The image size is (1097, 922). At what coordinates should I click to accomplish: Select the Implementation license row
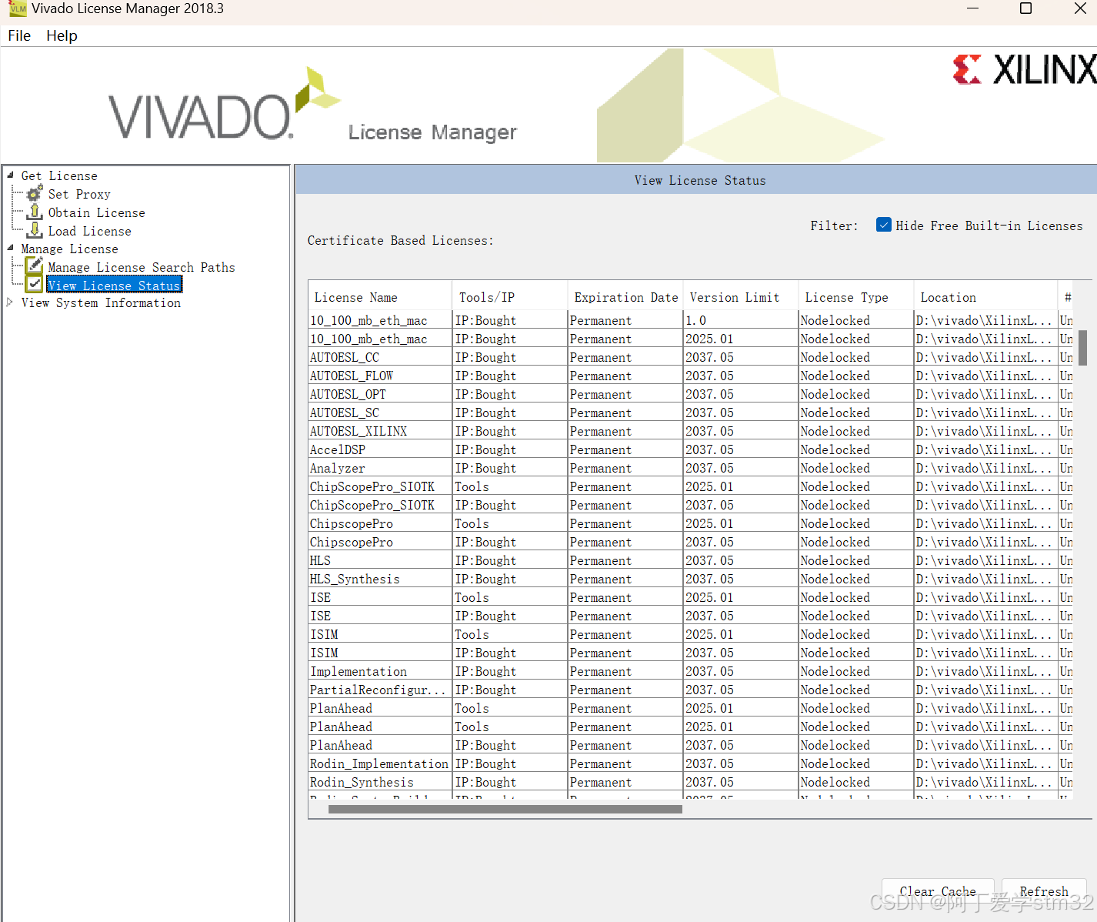coord(691,671)
